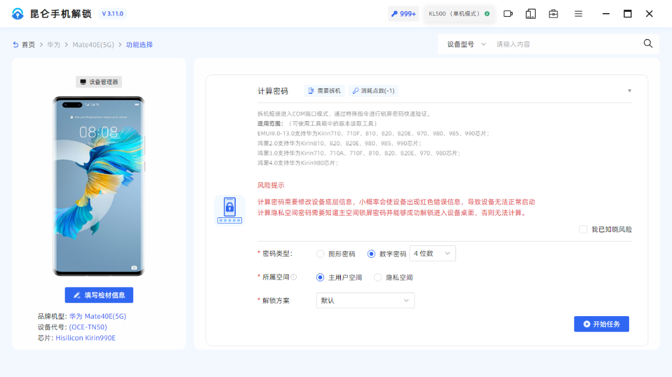Click the 所属空间 info help icon
The height and width of the screenshot is (377, 672).
coord(294,277)
